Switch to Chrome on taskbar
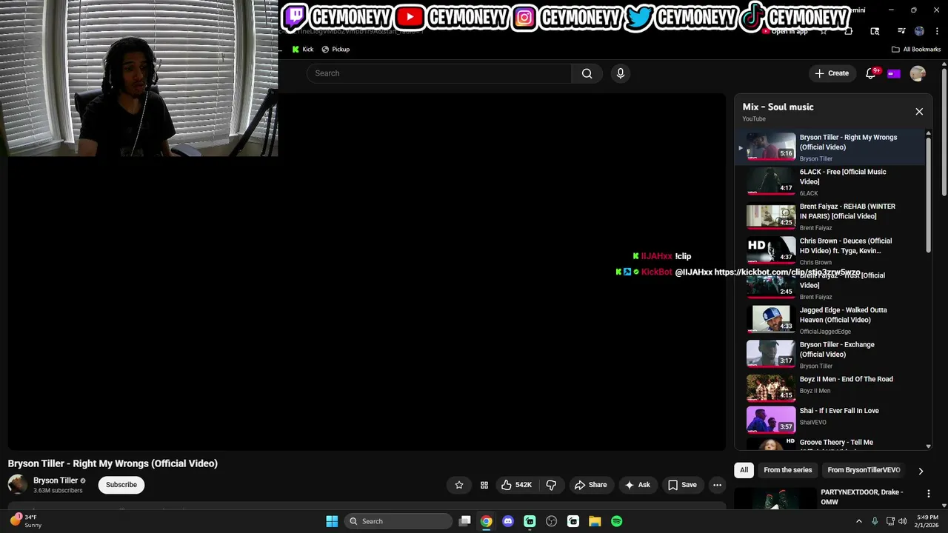948x533 pixels. [486, 521]
